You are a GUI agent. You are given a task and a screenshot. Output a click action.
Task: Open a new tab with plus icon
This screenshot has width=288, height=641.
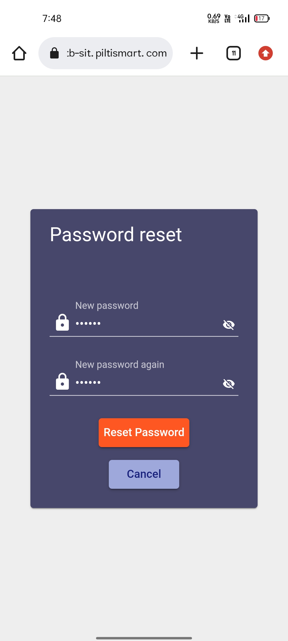coord(197,53)
